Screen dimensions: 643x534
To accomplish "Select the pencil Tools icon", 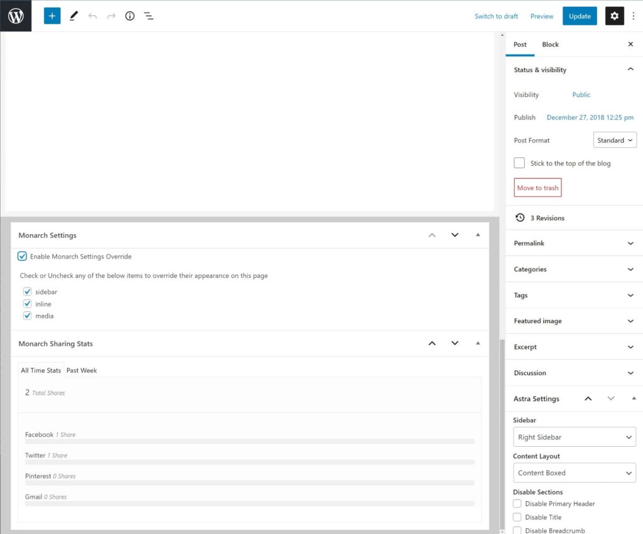I will pos(73,16).
